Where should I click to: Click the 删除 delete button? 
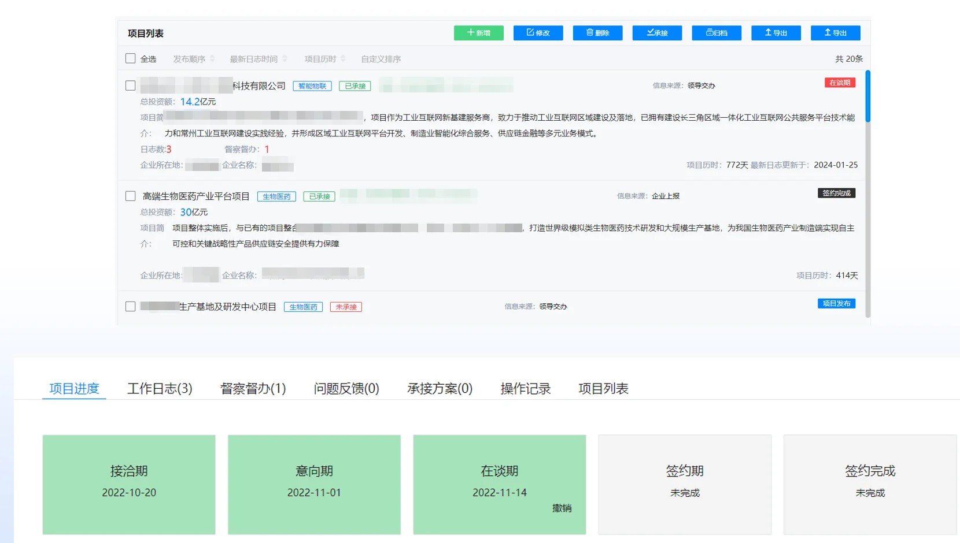[597, 33]
